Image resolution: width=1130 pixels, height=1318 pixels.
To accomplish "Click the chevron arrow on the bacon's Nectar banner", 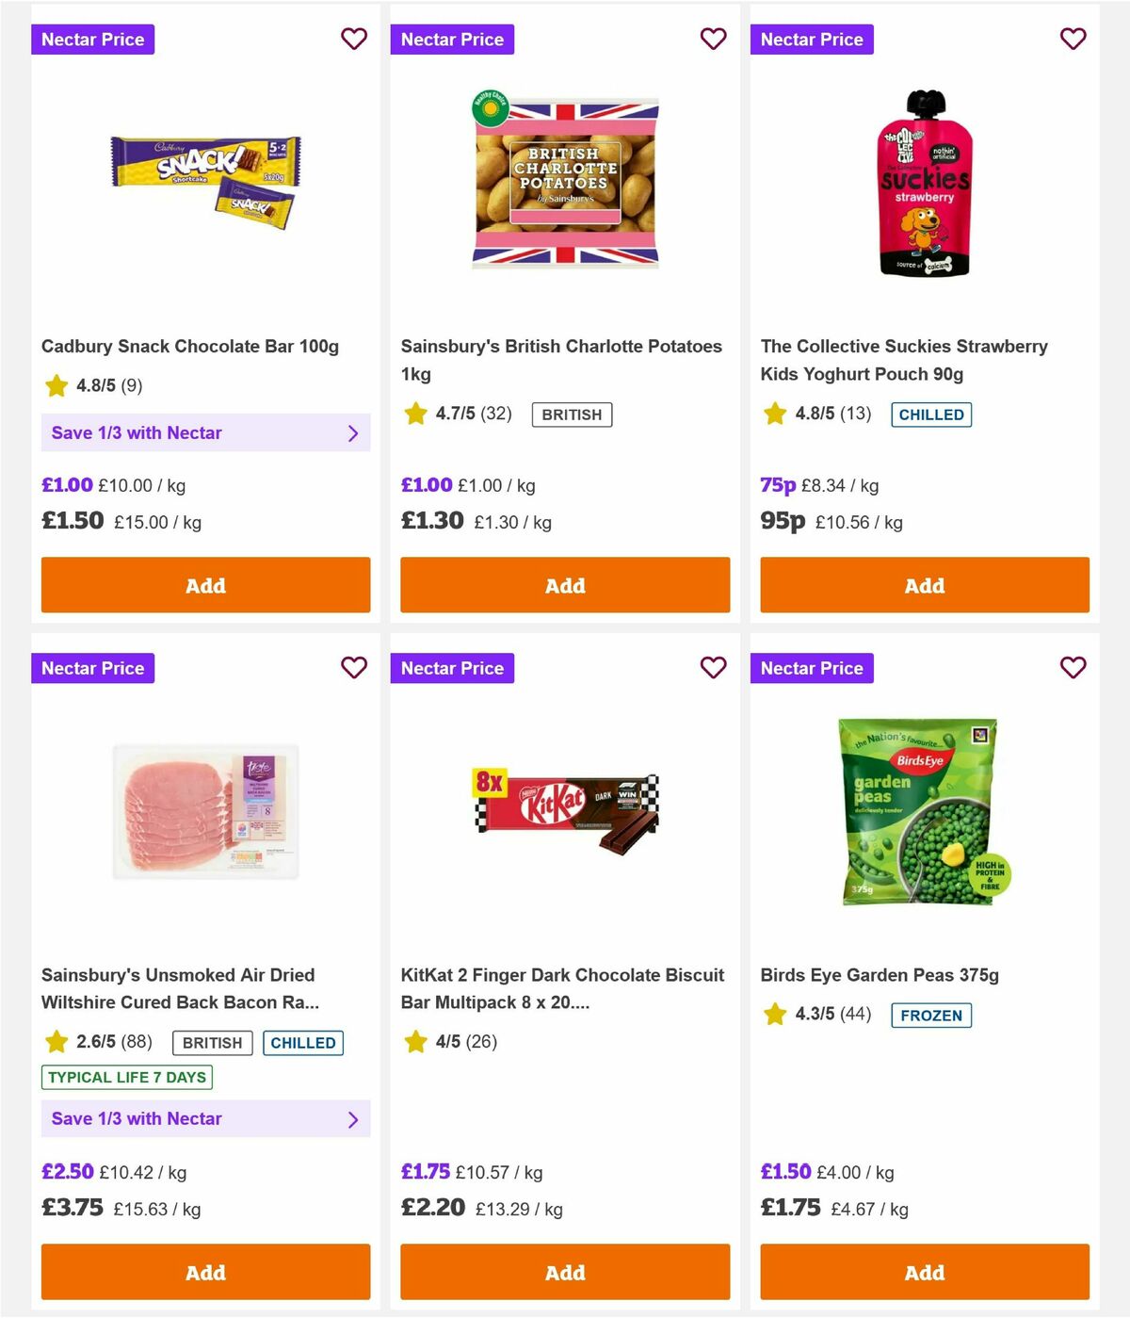I will pos(354,1118).
